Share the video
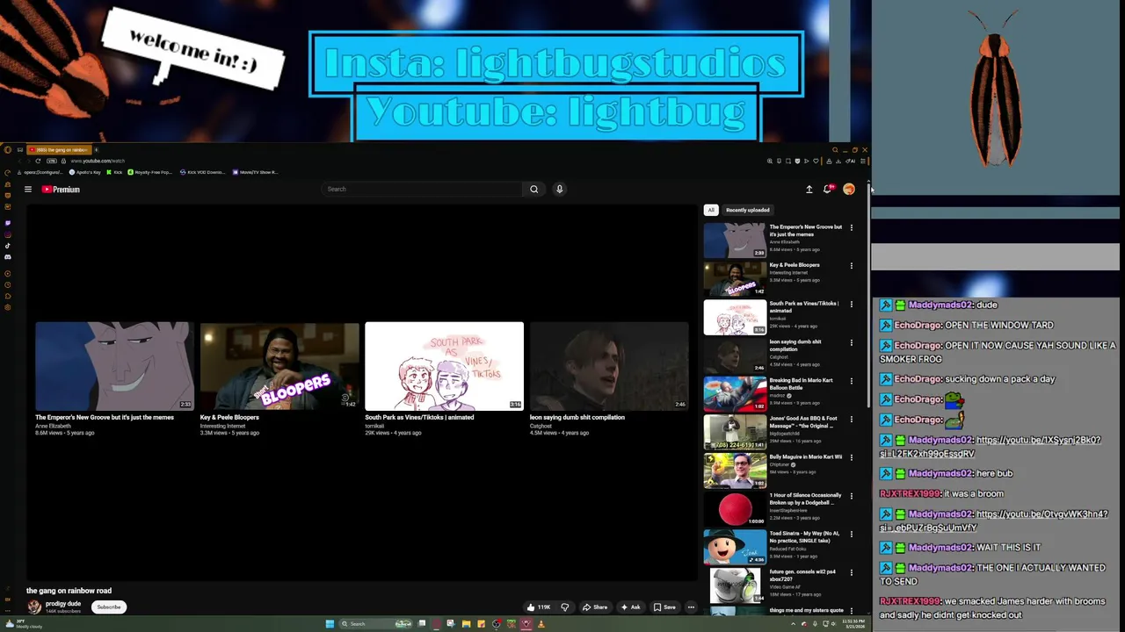 (x=595, y=607)
